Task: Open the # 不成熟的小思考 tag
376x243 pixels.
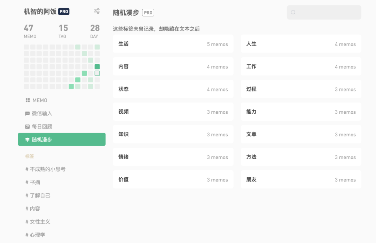Action: point(45,169)
